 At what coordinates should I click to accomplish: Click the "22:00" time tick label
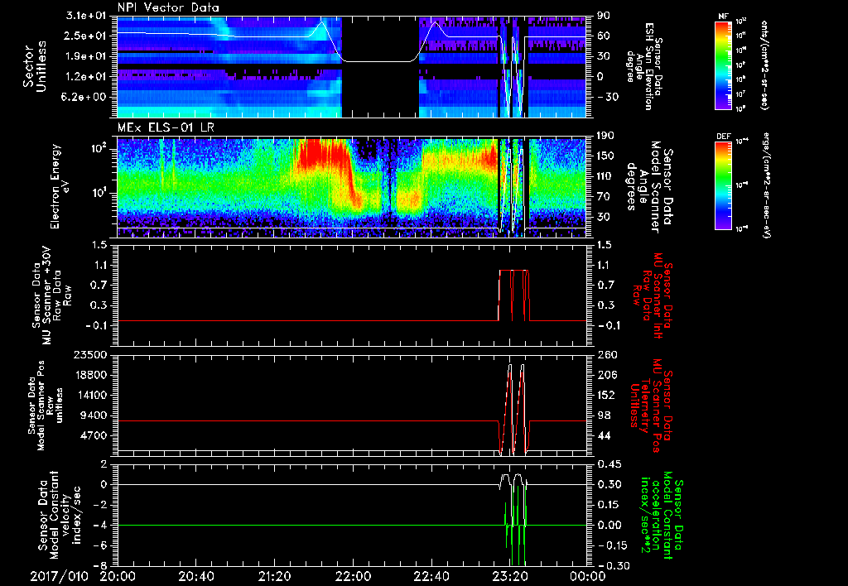pos(354,576)
